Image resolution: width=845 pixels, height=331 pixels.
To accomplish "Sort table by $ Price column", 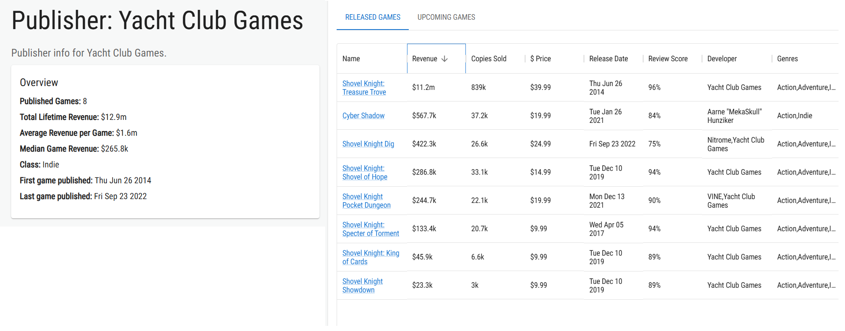I will tap(554, 59).
